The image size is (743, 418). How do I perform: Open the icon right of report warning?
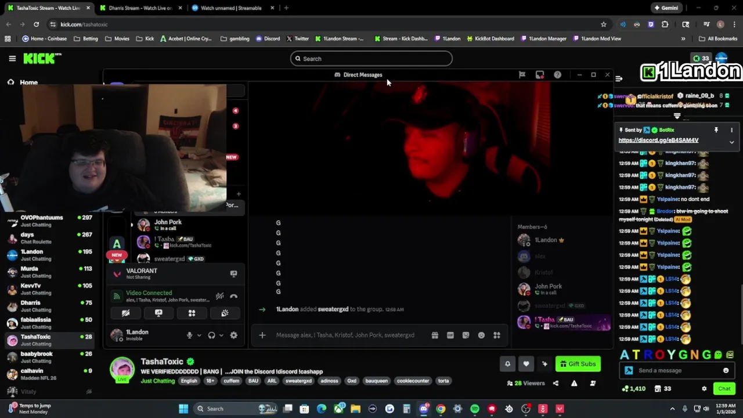pyautogui.click(x=593, y=383)
